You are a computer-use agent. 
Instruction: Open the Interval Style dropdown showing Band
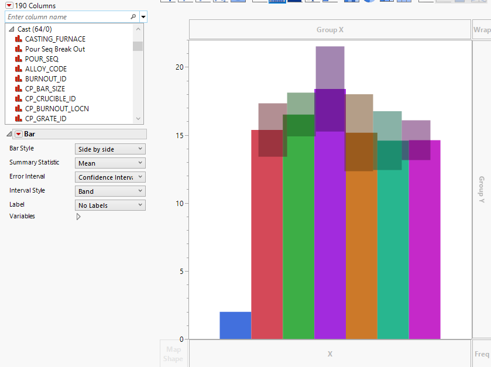[x=110, y=191]
